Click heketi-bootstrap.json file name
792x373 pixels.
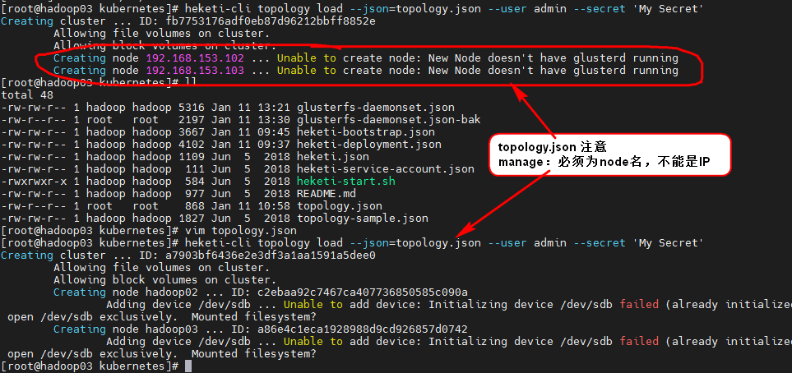[x=366, y=132]
